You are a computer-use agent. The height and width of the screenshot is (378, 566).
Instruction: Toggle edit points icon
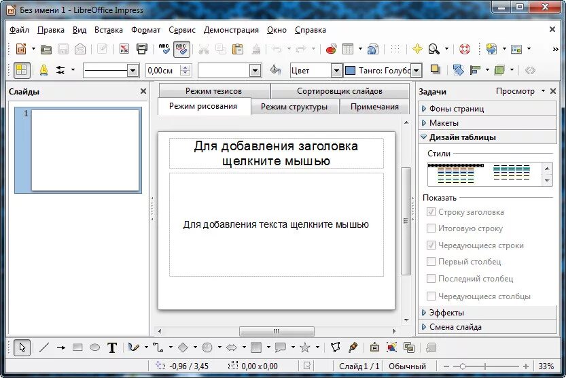coord(336,347)
